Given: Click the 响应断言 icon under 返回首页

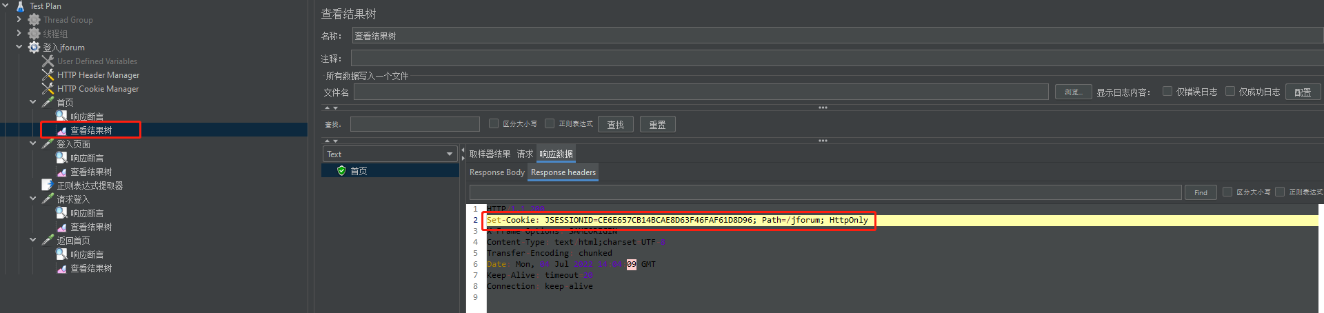Looking at the screenshot, I should [x=61, y=254].
